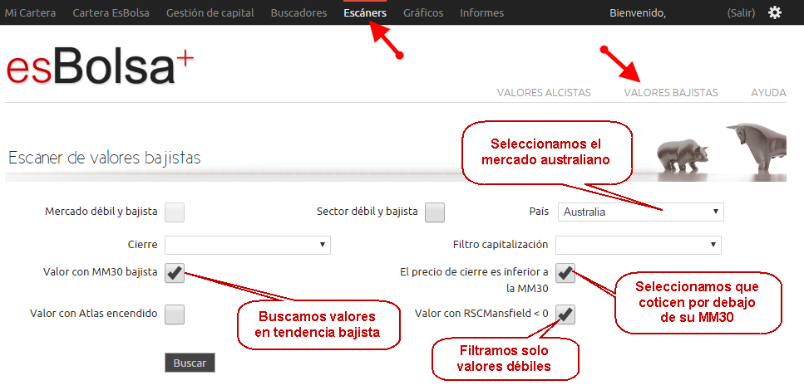Open Gestión de capital section

[210, 12]
